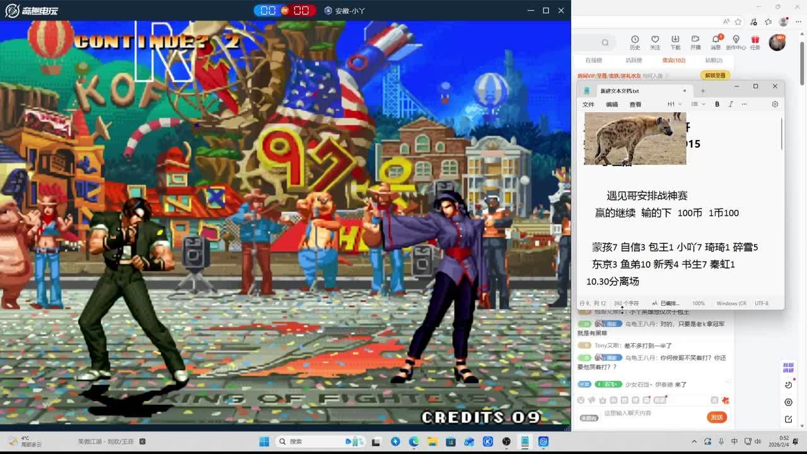Click the survey link in the side panel
The height and width of the screenshot is (454, 807).
(x=788, y=368)
